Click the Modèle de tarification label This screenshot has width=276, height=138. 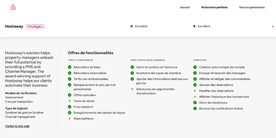(x=21, y=93)
